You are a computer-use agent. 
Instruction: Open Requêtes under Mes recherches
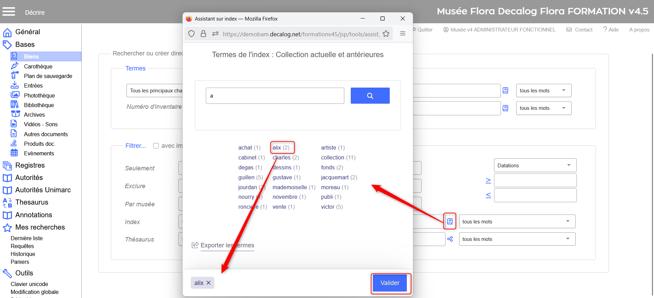(x=22, y=246)
